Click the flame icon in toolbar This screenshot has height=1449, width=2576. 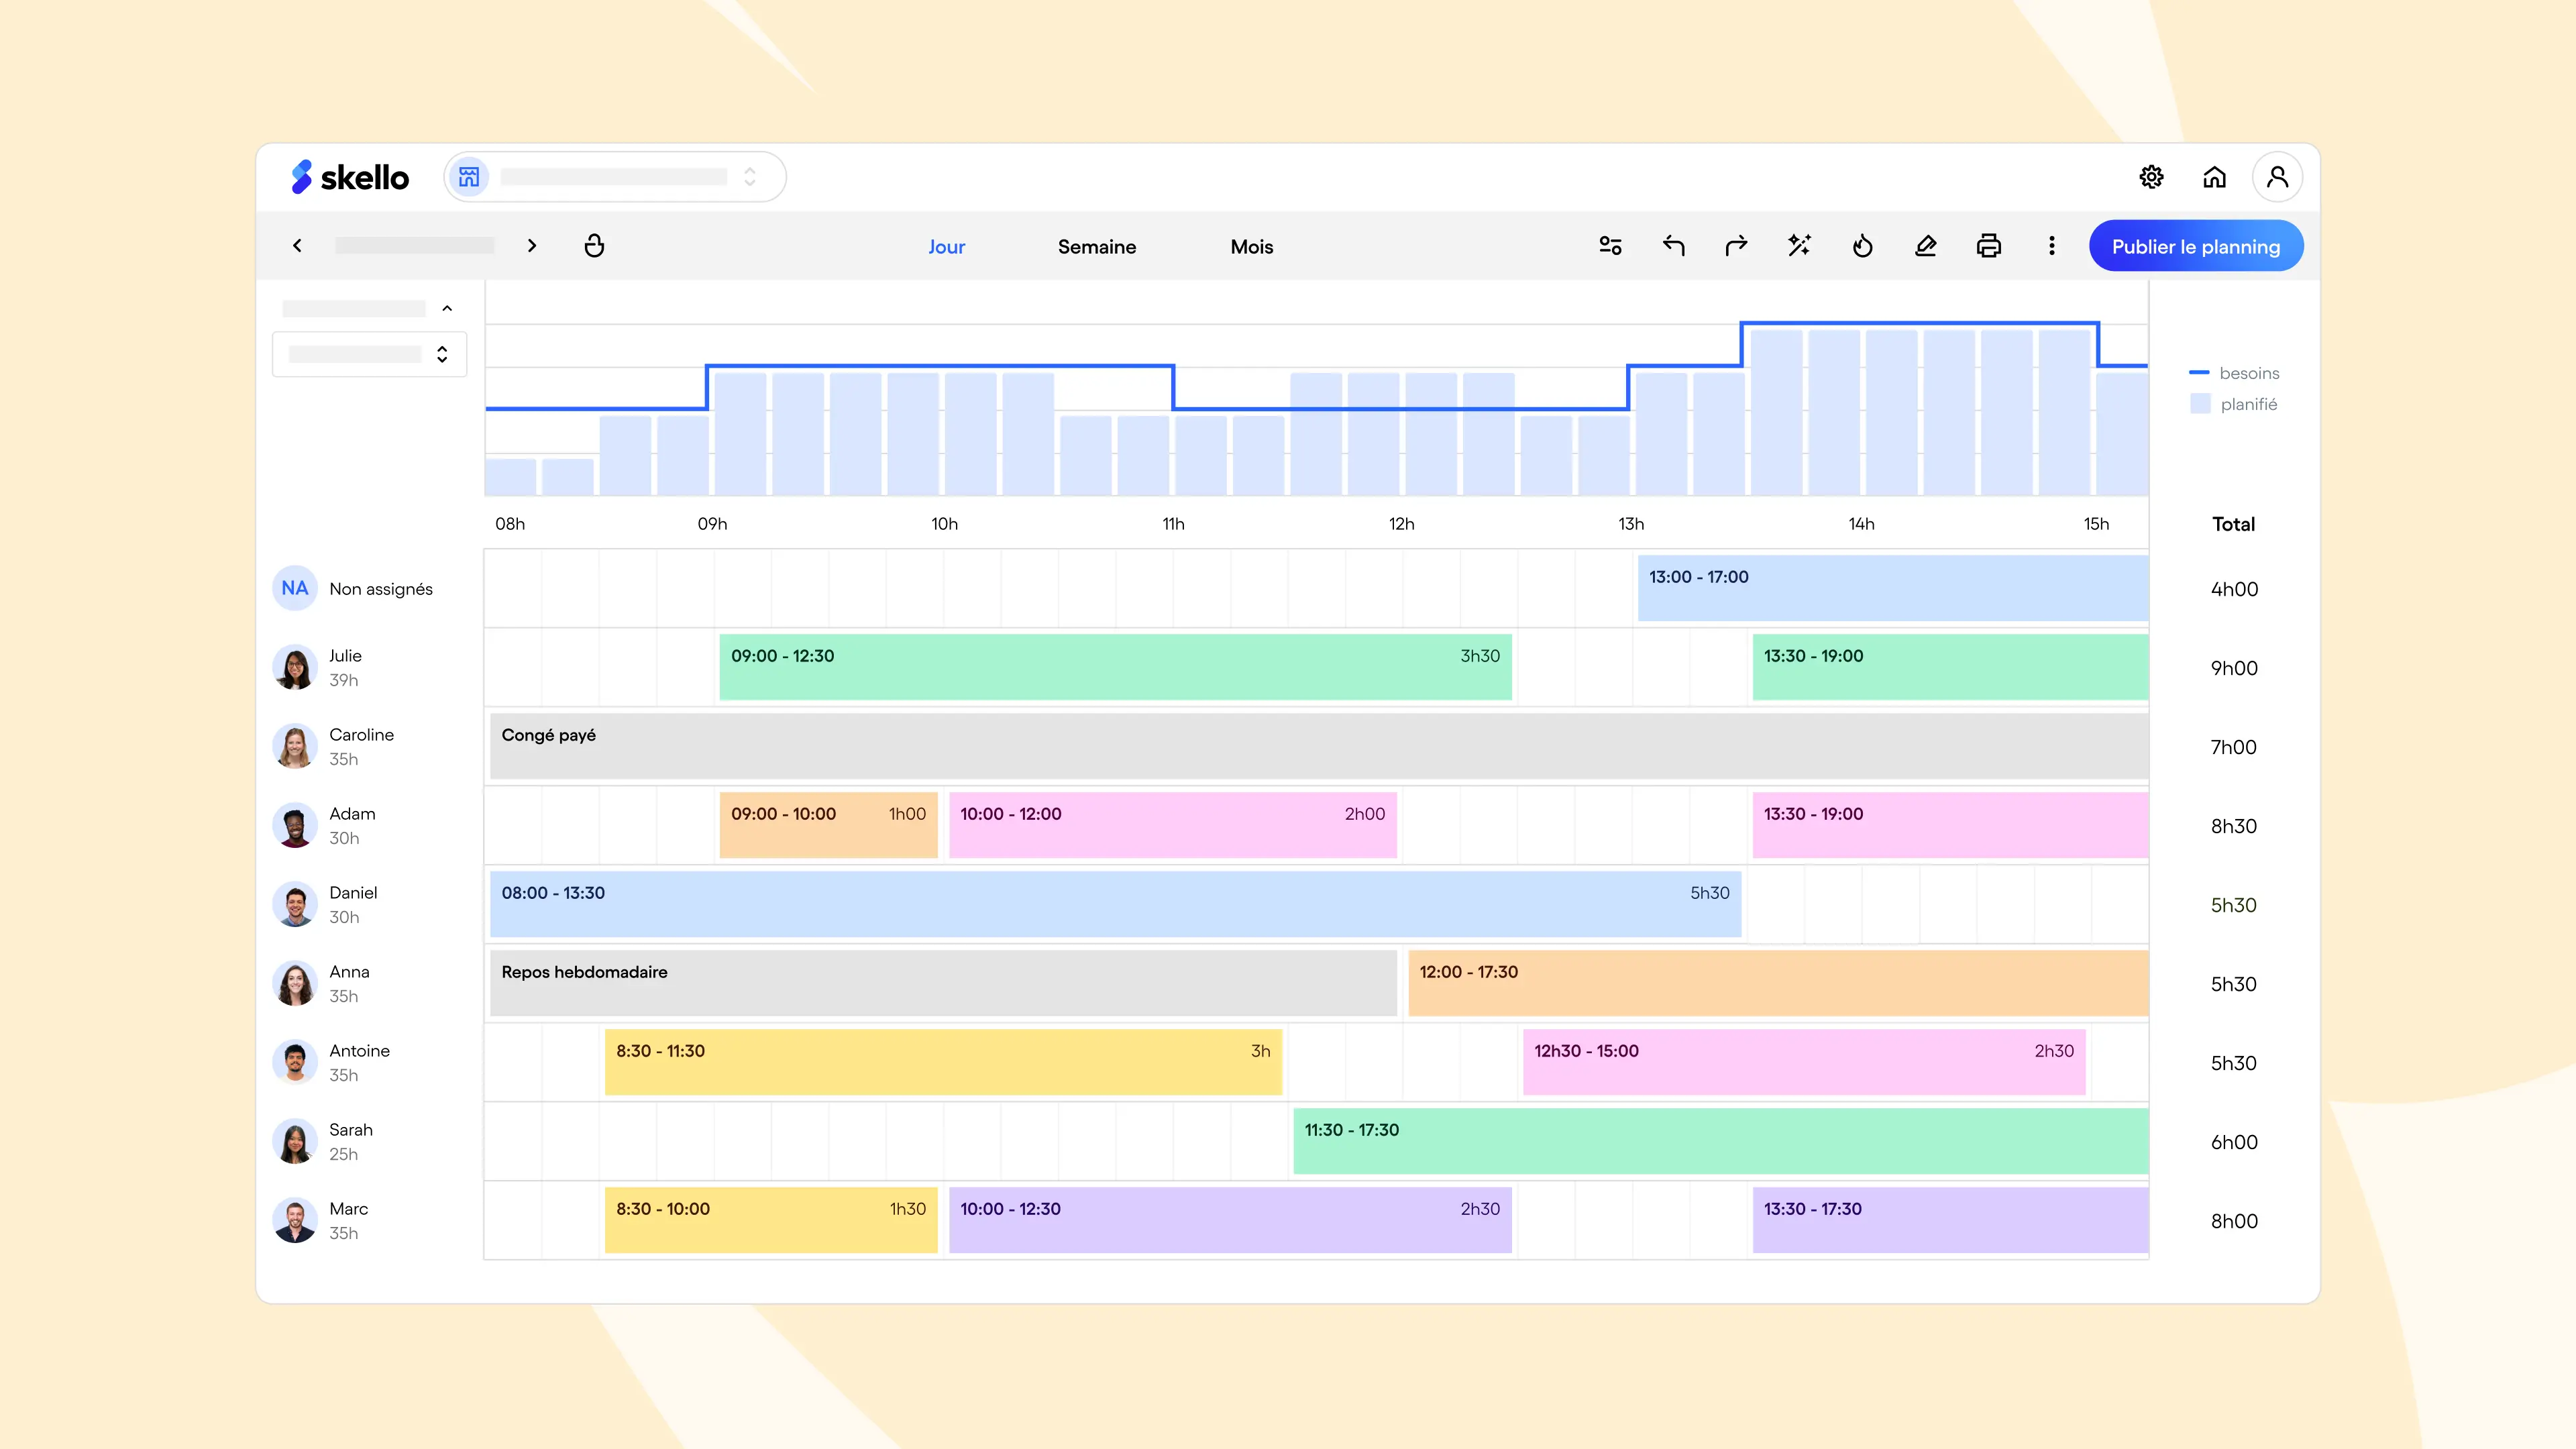point(1862,246)
